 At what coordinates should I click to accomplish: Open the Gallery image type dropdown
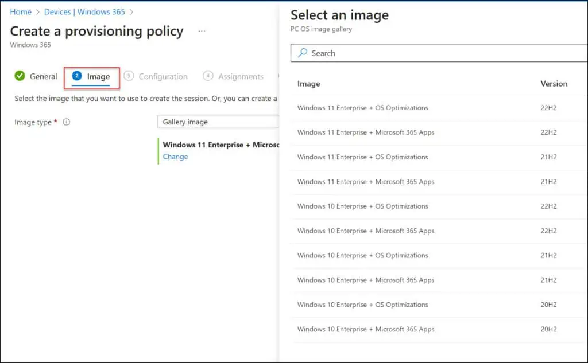218,122
